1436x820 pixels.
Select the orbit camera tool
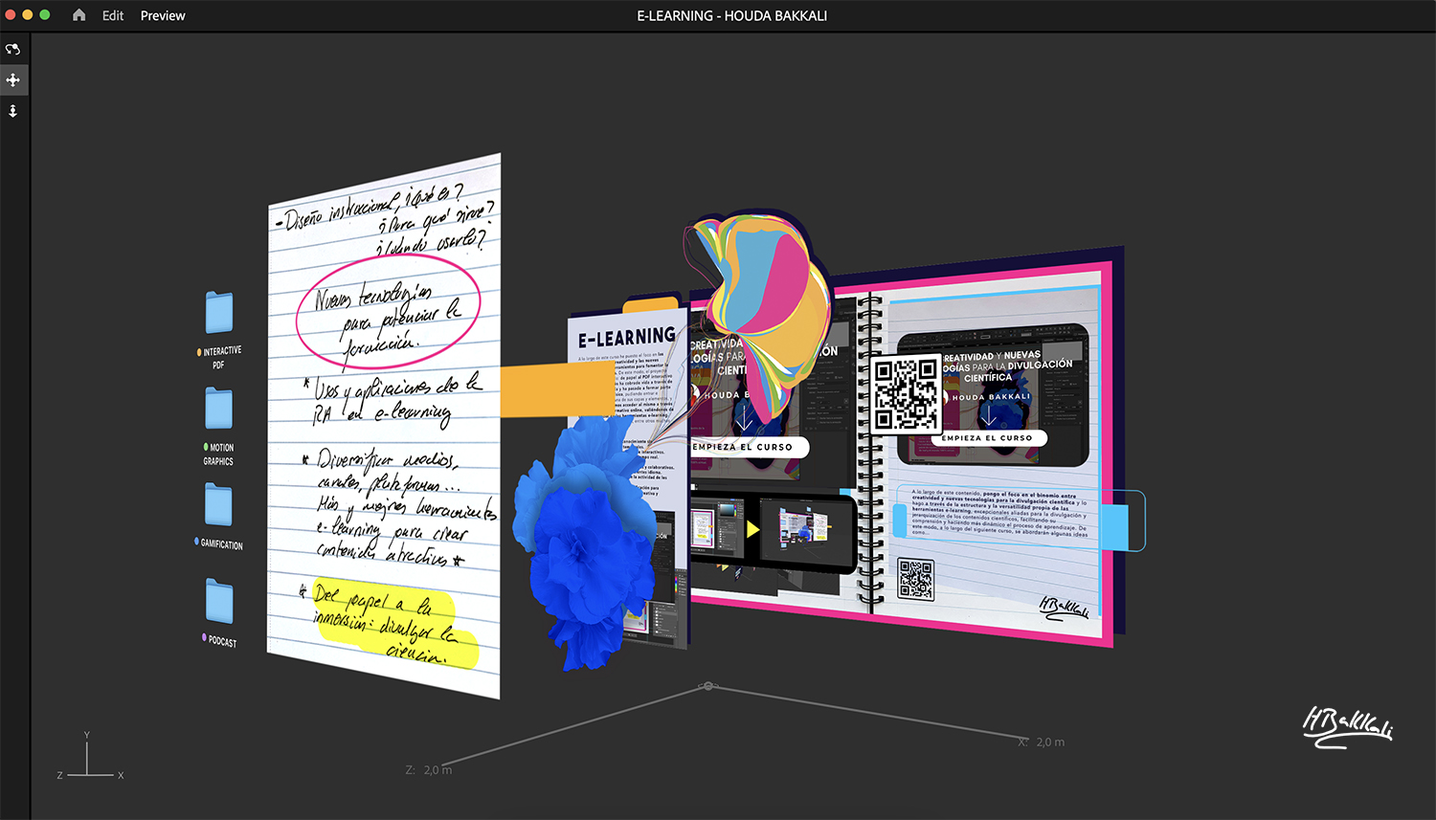point(13,49)
